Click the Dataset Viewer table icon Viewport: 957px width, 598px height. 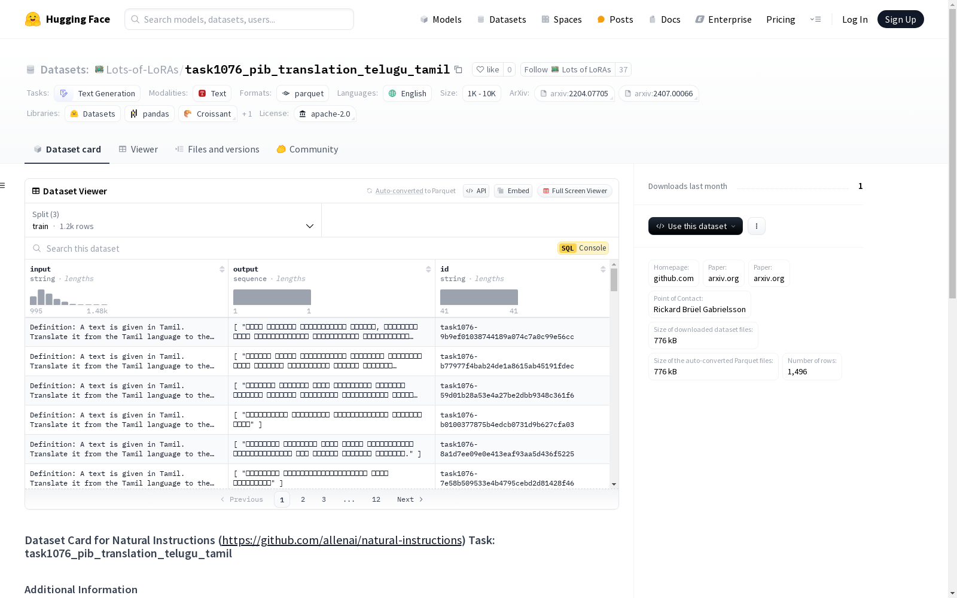36,191
